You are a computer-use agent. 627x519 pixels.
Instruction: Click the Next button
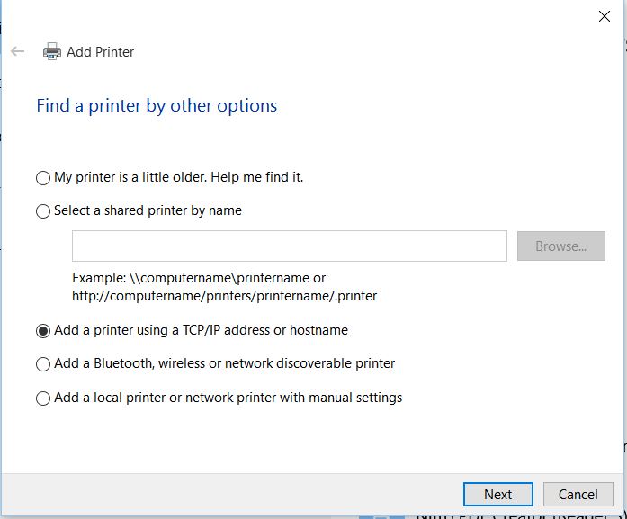point(497,494)
